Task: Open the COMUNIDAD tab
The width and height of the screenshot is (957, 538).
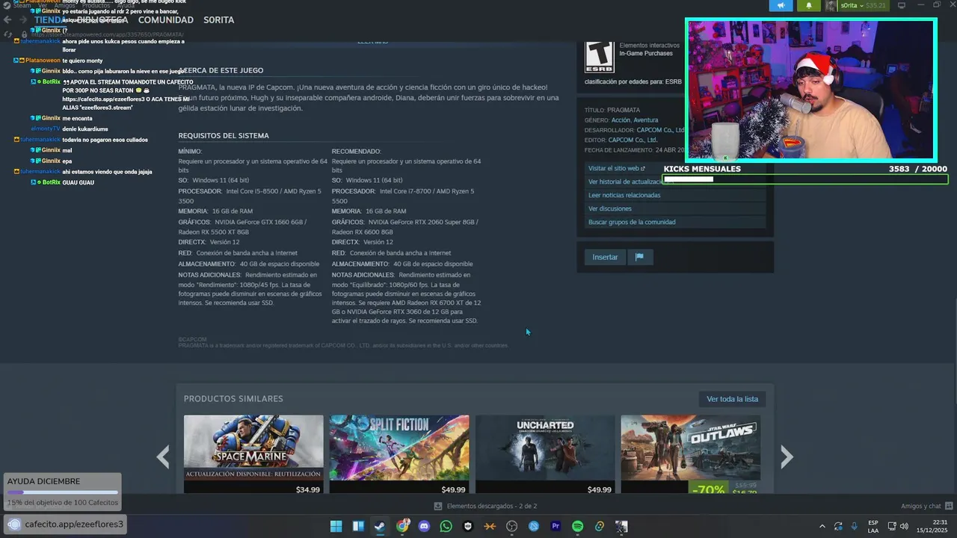Action: pyautogui.click(x=166, y=20)
